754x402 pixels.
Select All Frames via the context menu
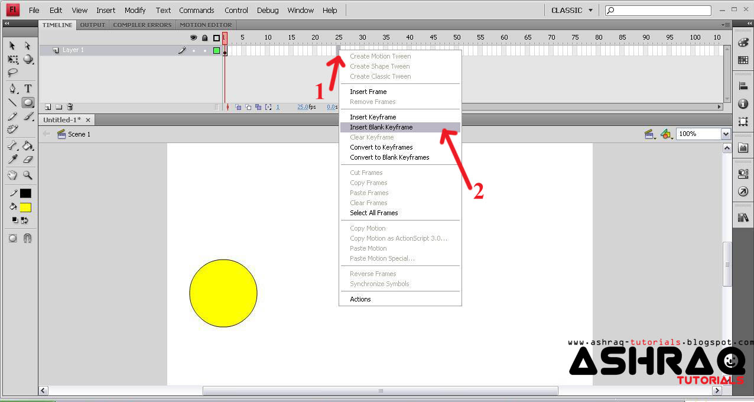pyautogui.click(x=373, y=213)
